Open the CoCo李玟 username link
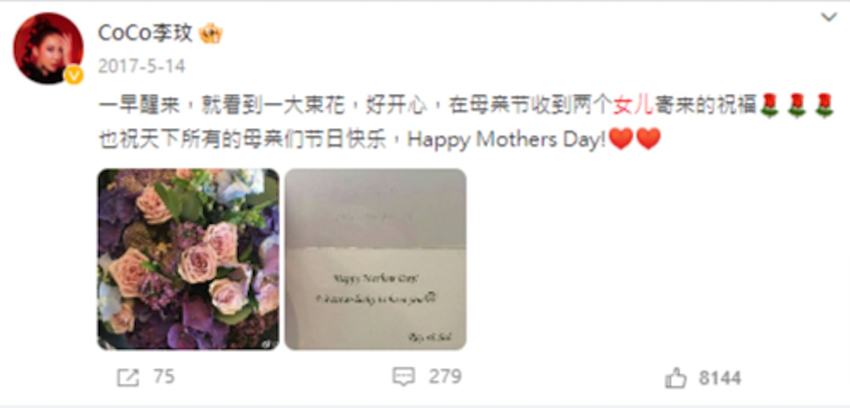 pos(145,33)
